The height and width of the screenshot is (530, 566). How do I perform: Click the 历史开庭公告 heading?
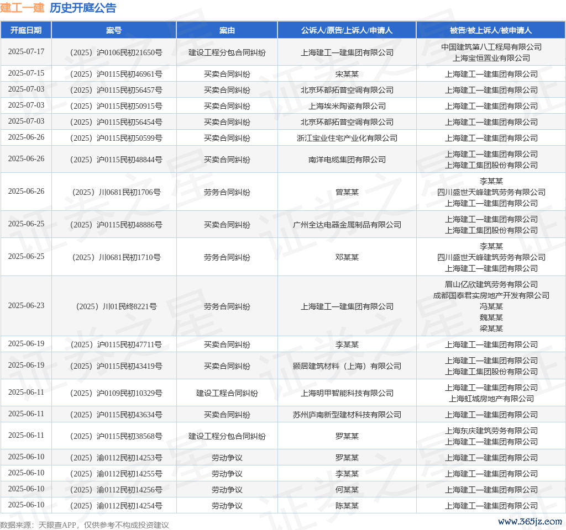pos(83,8)
